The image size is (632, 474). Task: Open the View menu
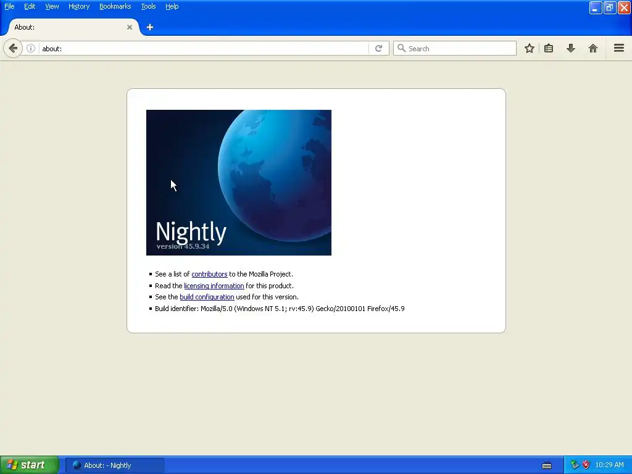(x=52, y=6)
